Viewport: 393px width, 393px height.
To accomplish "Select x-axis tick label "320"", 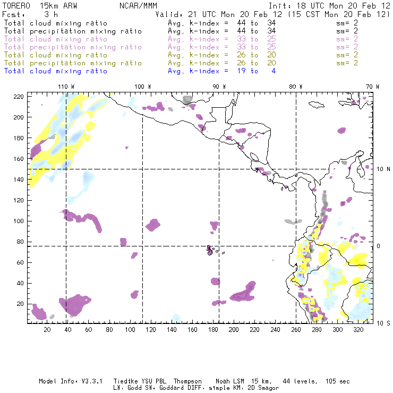I will (x=358, y=330).
